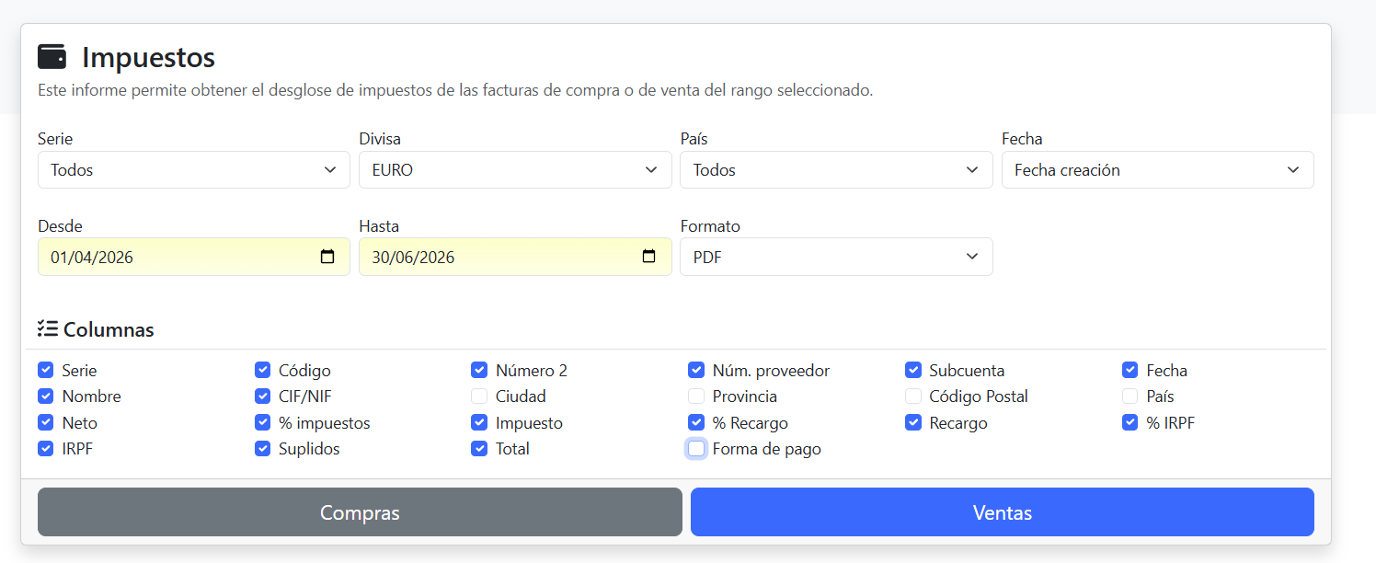The image size is (1376, 563).
Task: Open calendar picker in Hasta date field
Action: click(x=649, y=257)
